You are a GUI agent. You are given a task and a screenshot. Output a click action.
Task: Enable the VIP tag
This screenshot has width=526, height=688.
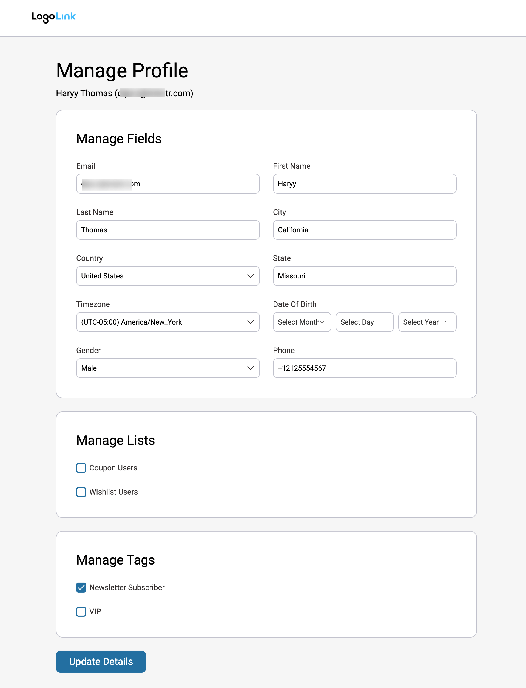coord(81,612)
